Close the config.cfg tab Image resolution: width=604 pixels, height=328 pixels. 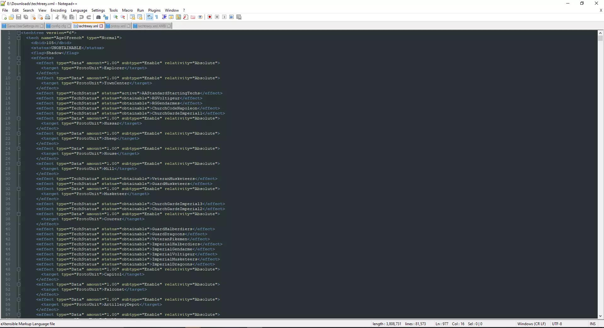(x=69, y=26)
